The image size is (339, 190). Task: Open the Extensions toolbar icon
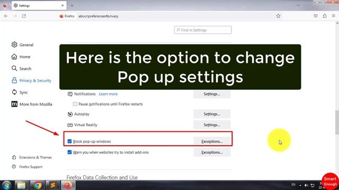click(325, 16)
